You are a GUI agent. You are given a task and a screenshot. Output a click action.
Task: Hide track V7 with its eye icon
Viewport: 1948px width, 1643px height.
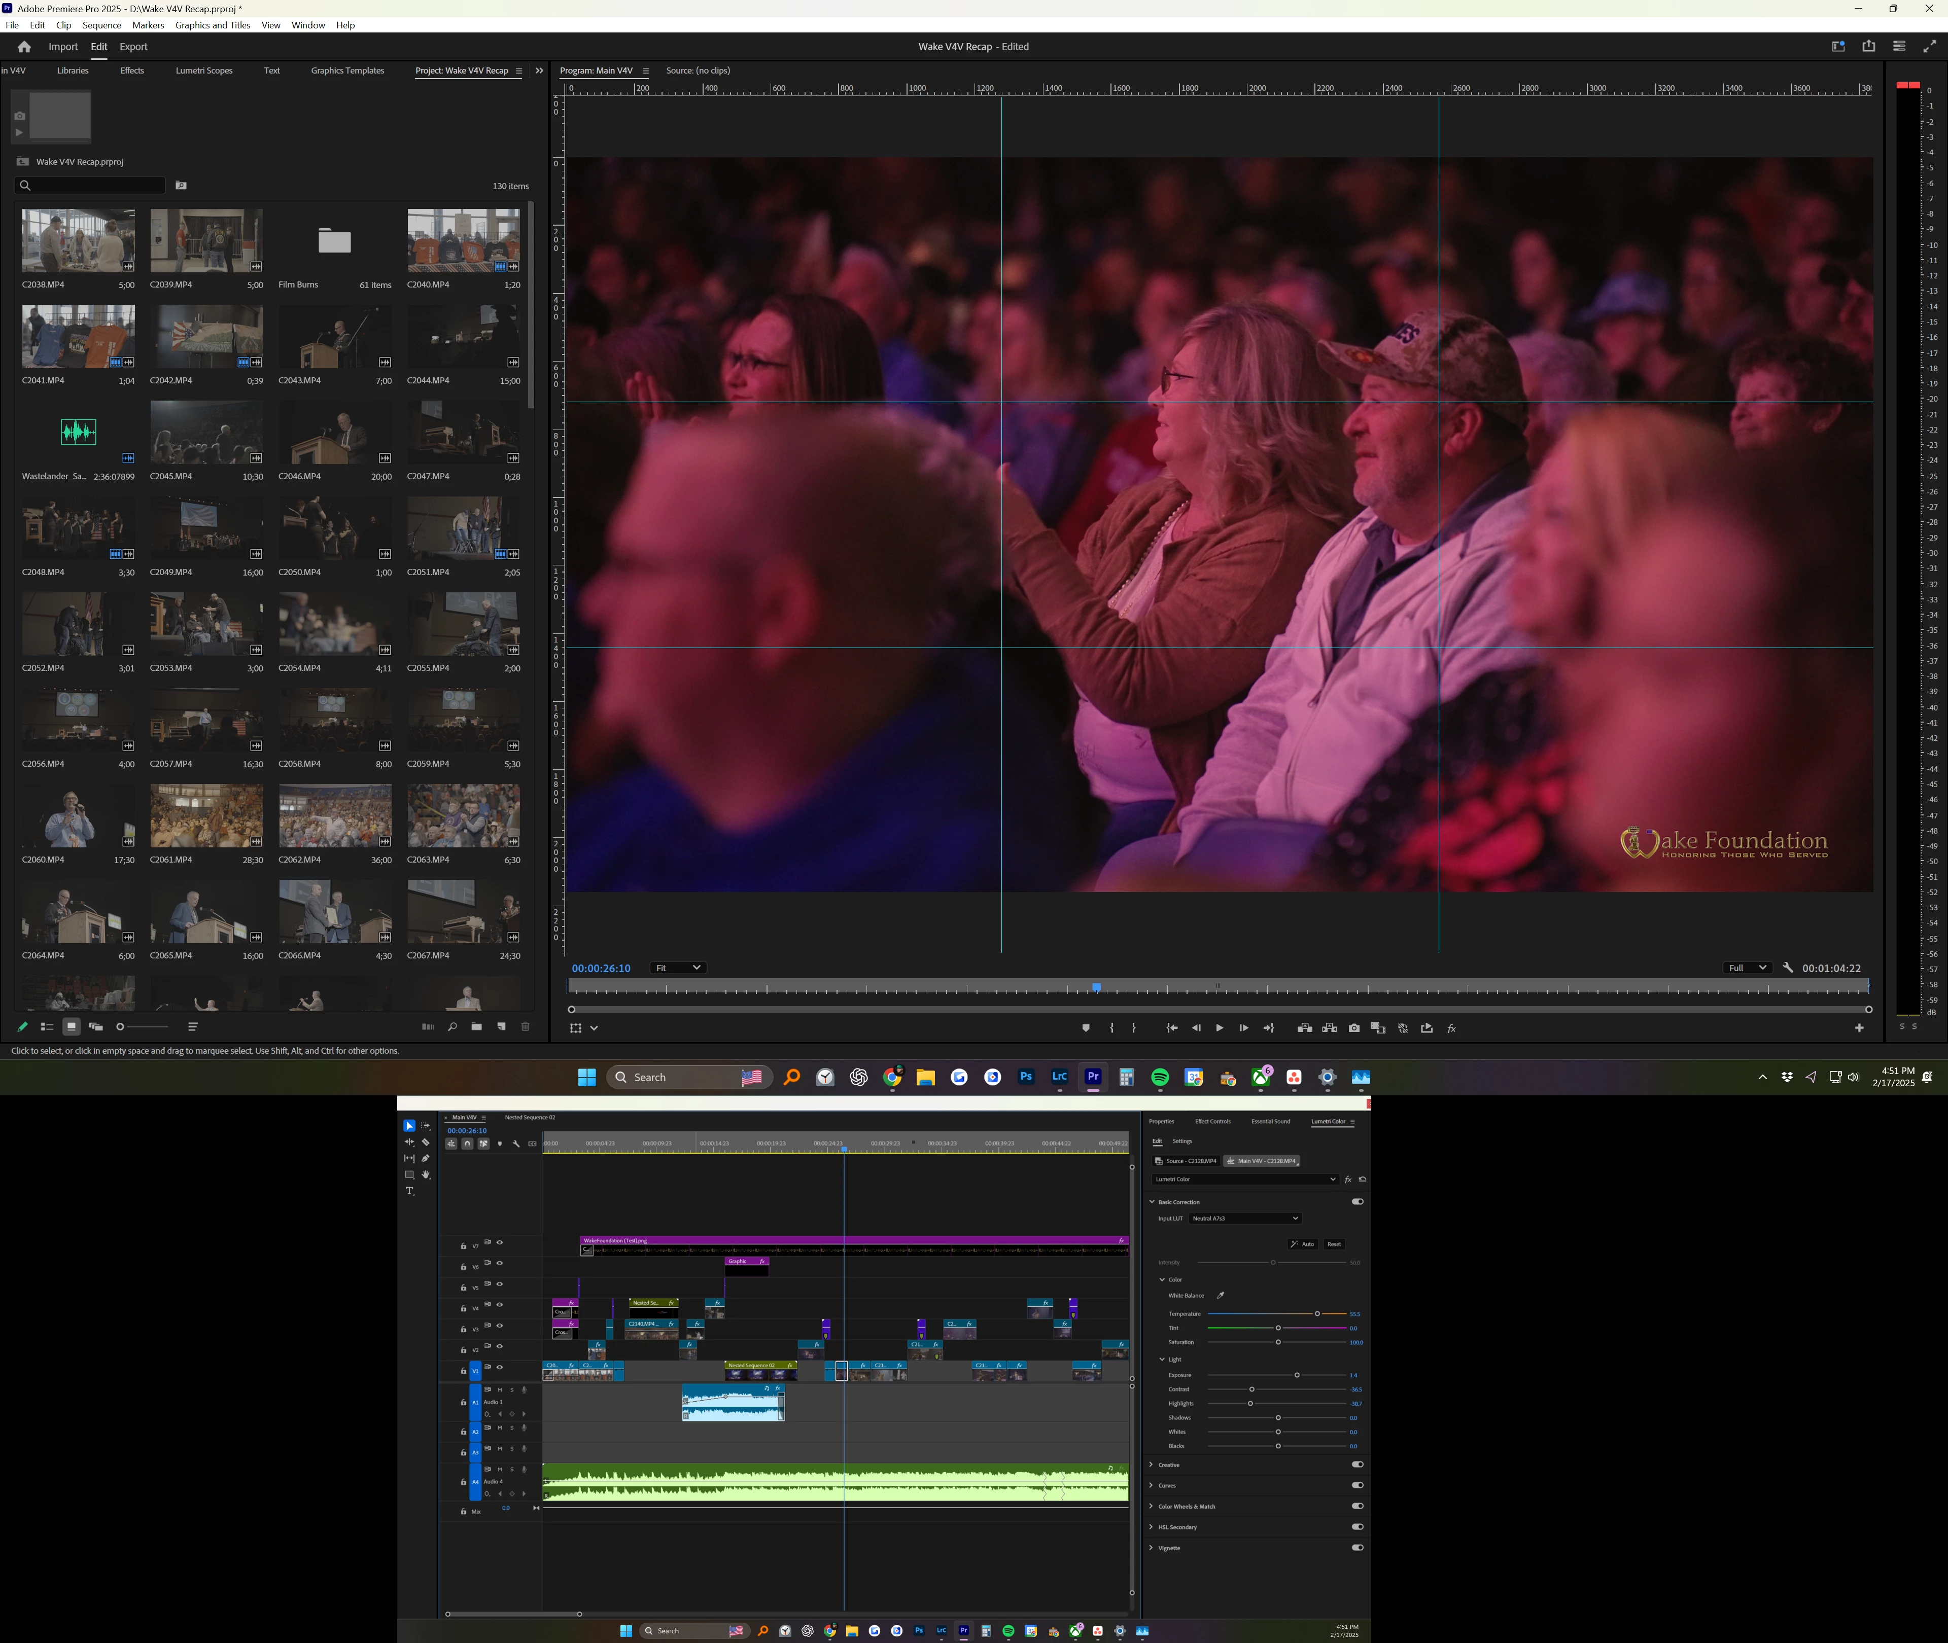click(500, 1242)
